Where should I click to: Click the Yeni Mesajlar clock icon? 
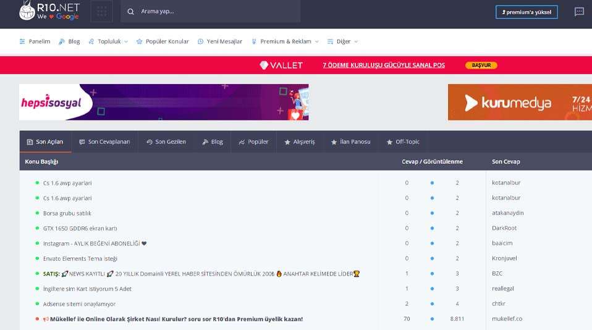tap(200, 41)
